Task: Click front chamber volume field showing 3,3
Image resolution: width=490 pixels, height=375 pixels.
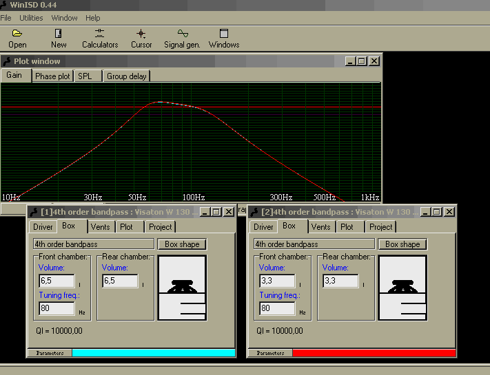Action: click(x=277, y=281)
